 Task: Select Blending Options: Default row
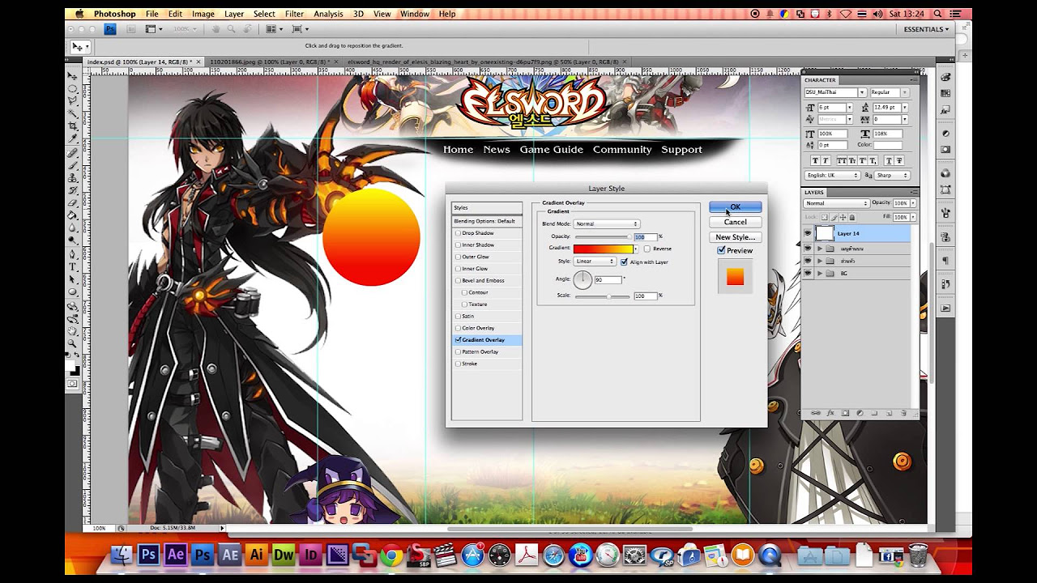click(487, 221)
